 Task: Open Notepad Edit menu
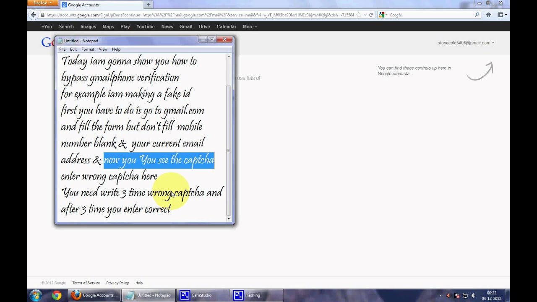pyautogui.click(x=73, y=49)
